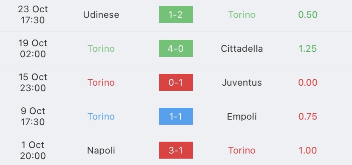
Task: Open the blue 1-1 draw score
Action: coord(176,116)
